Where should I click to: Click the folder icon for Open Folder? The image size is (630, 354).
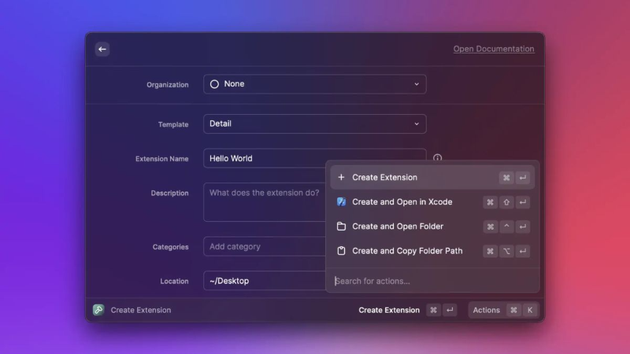pos(341,227)
